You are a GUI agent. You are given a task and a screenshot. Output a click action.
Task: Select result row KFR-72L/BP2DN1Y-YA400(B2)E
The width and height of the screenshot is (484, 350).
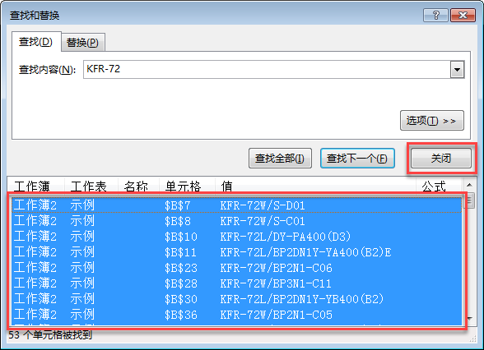[237, 252]
